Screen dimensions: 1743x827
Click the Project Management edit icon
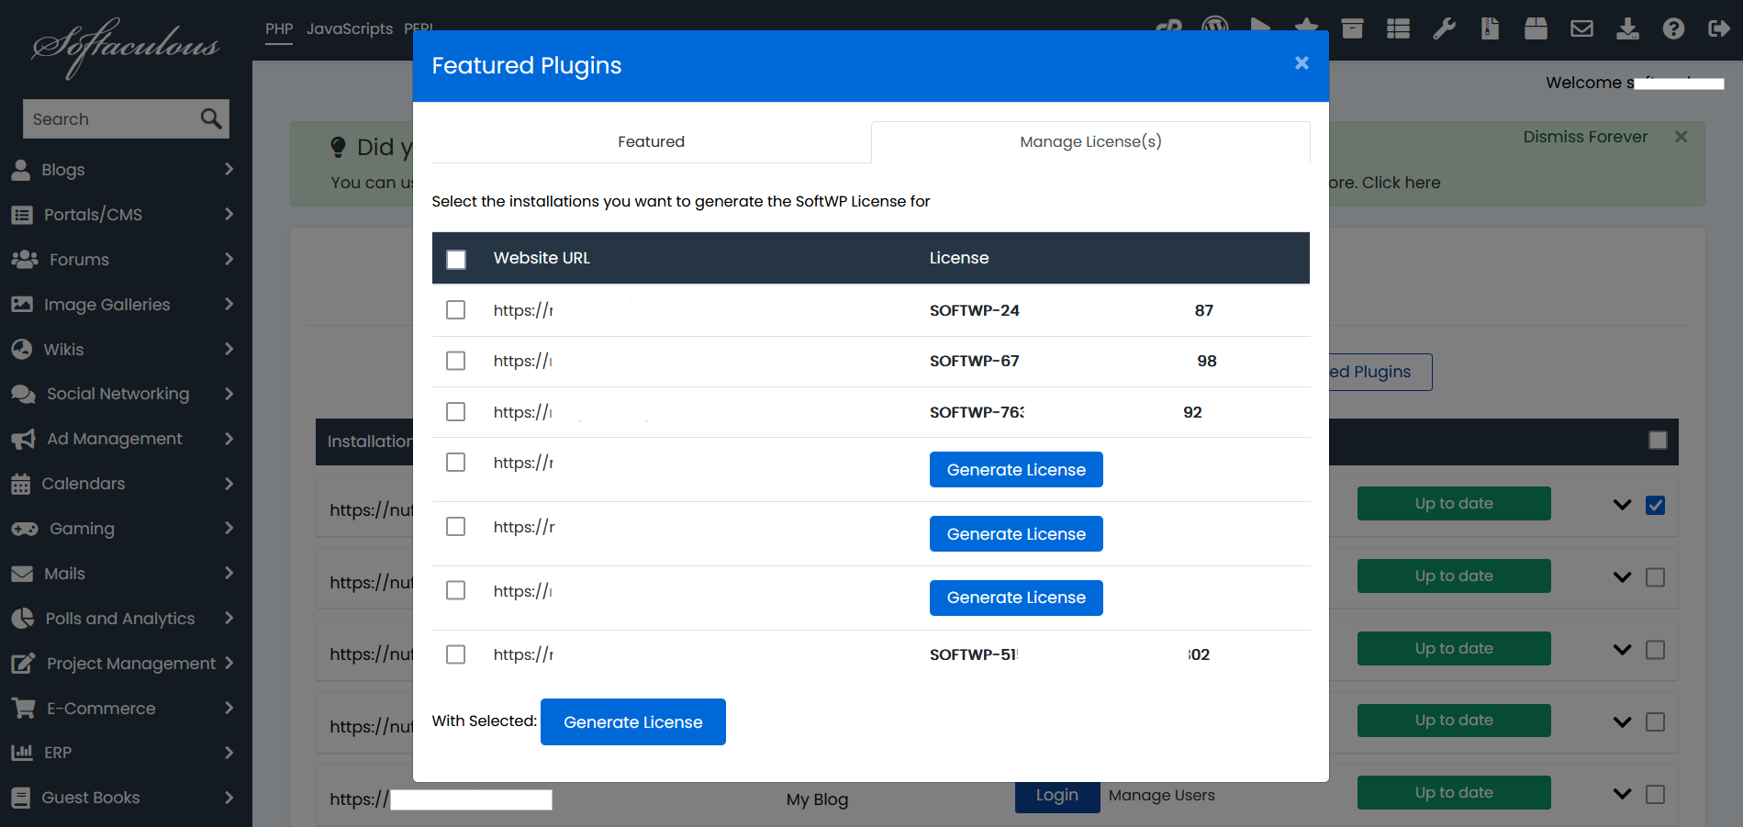pyautogui.click(x=24, y=663)
